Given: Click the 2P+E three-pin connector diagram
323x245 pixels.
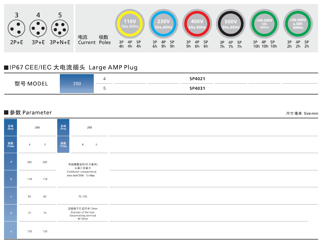Looking at the screenshot, I should [16, 28].
